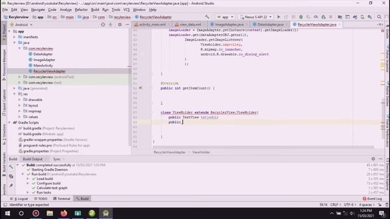Click the Android Studio taskbar icon
Viewport: 390px width, 219px height.
(x=105, y=213)
